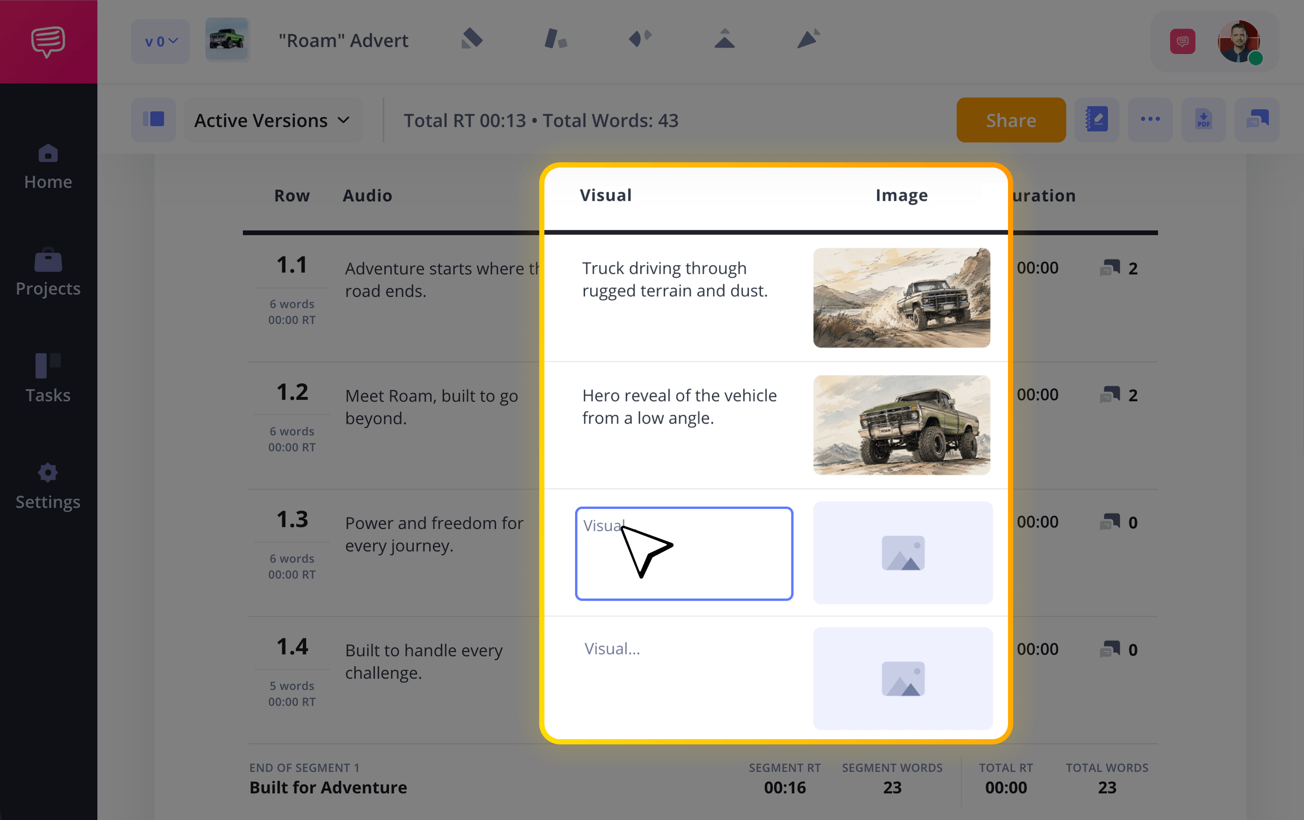
Task: Expand the Active Versions dropdown
Action: (273, 120)
